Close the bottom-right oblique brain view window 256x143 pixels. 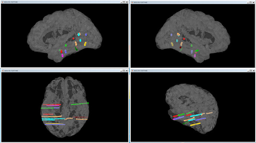click(253, 71)
